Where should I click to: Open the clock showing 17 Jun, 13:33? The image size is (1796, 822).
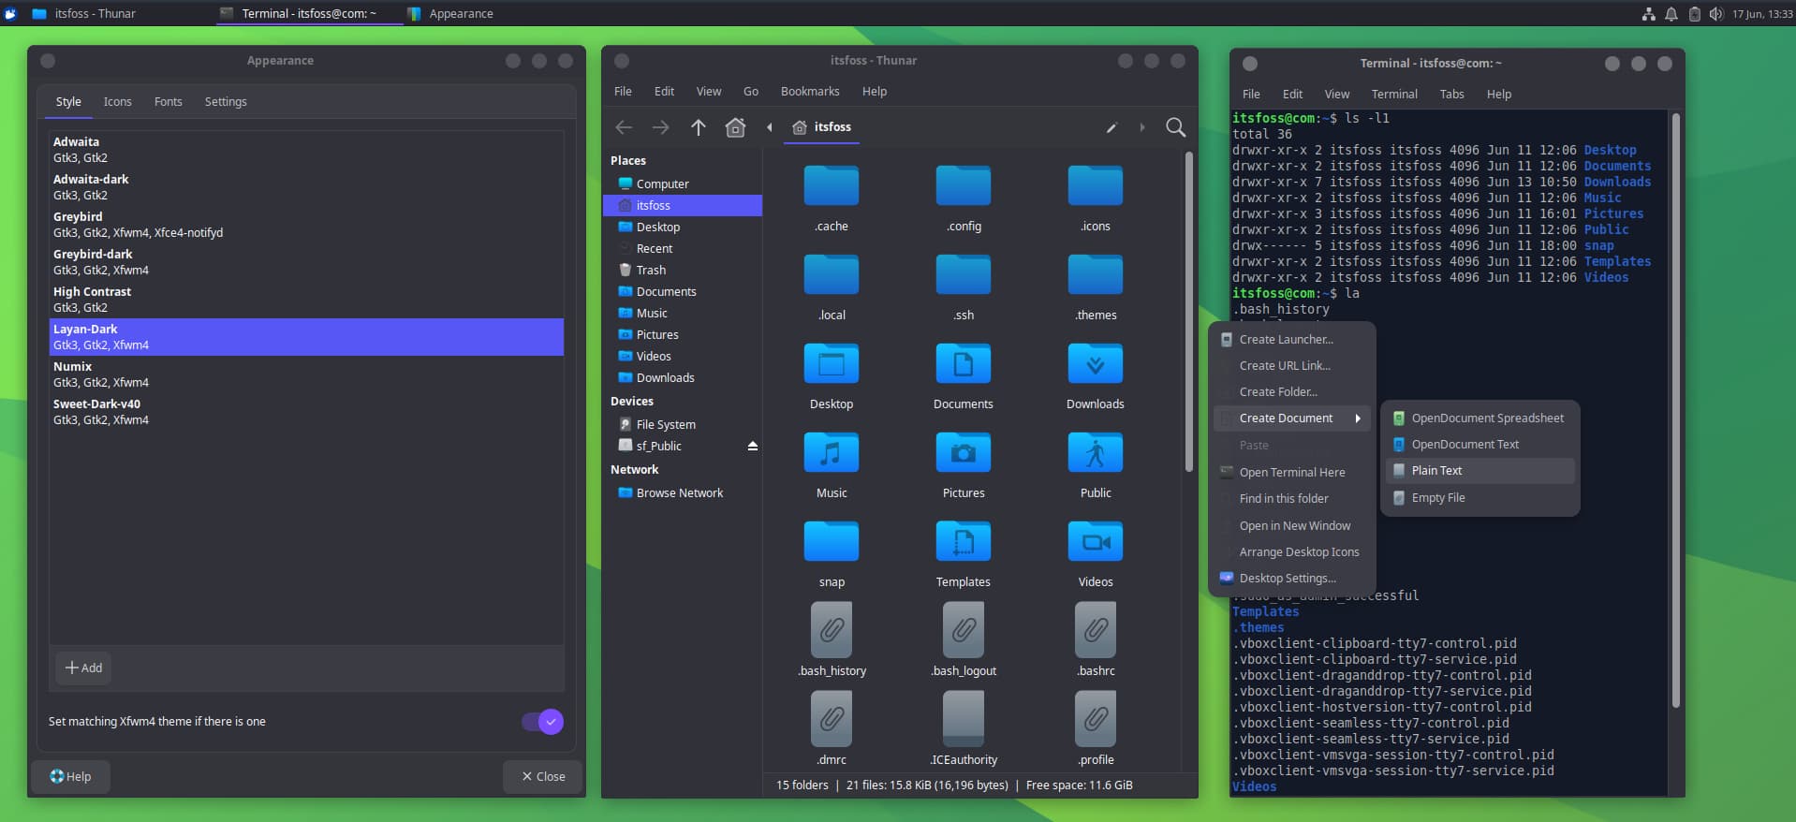point(1762,14)
